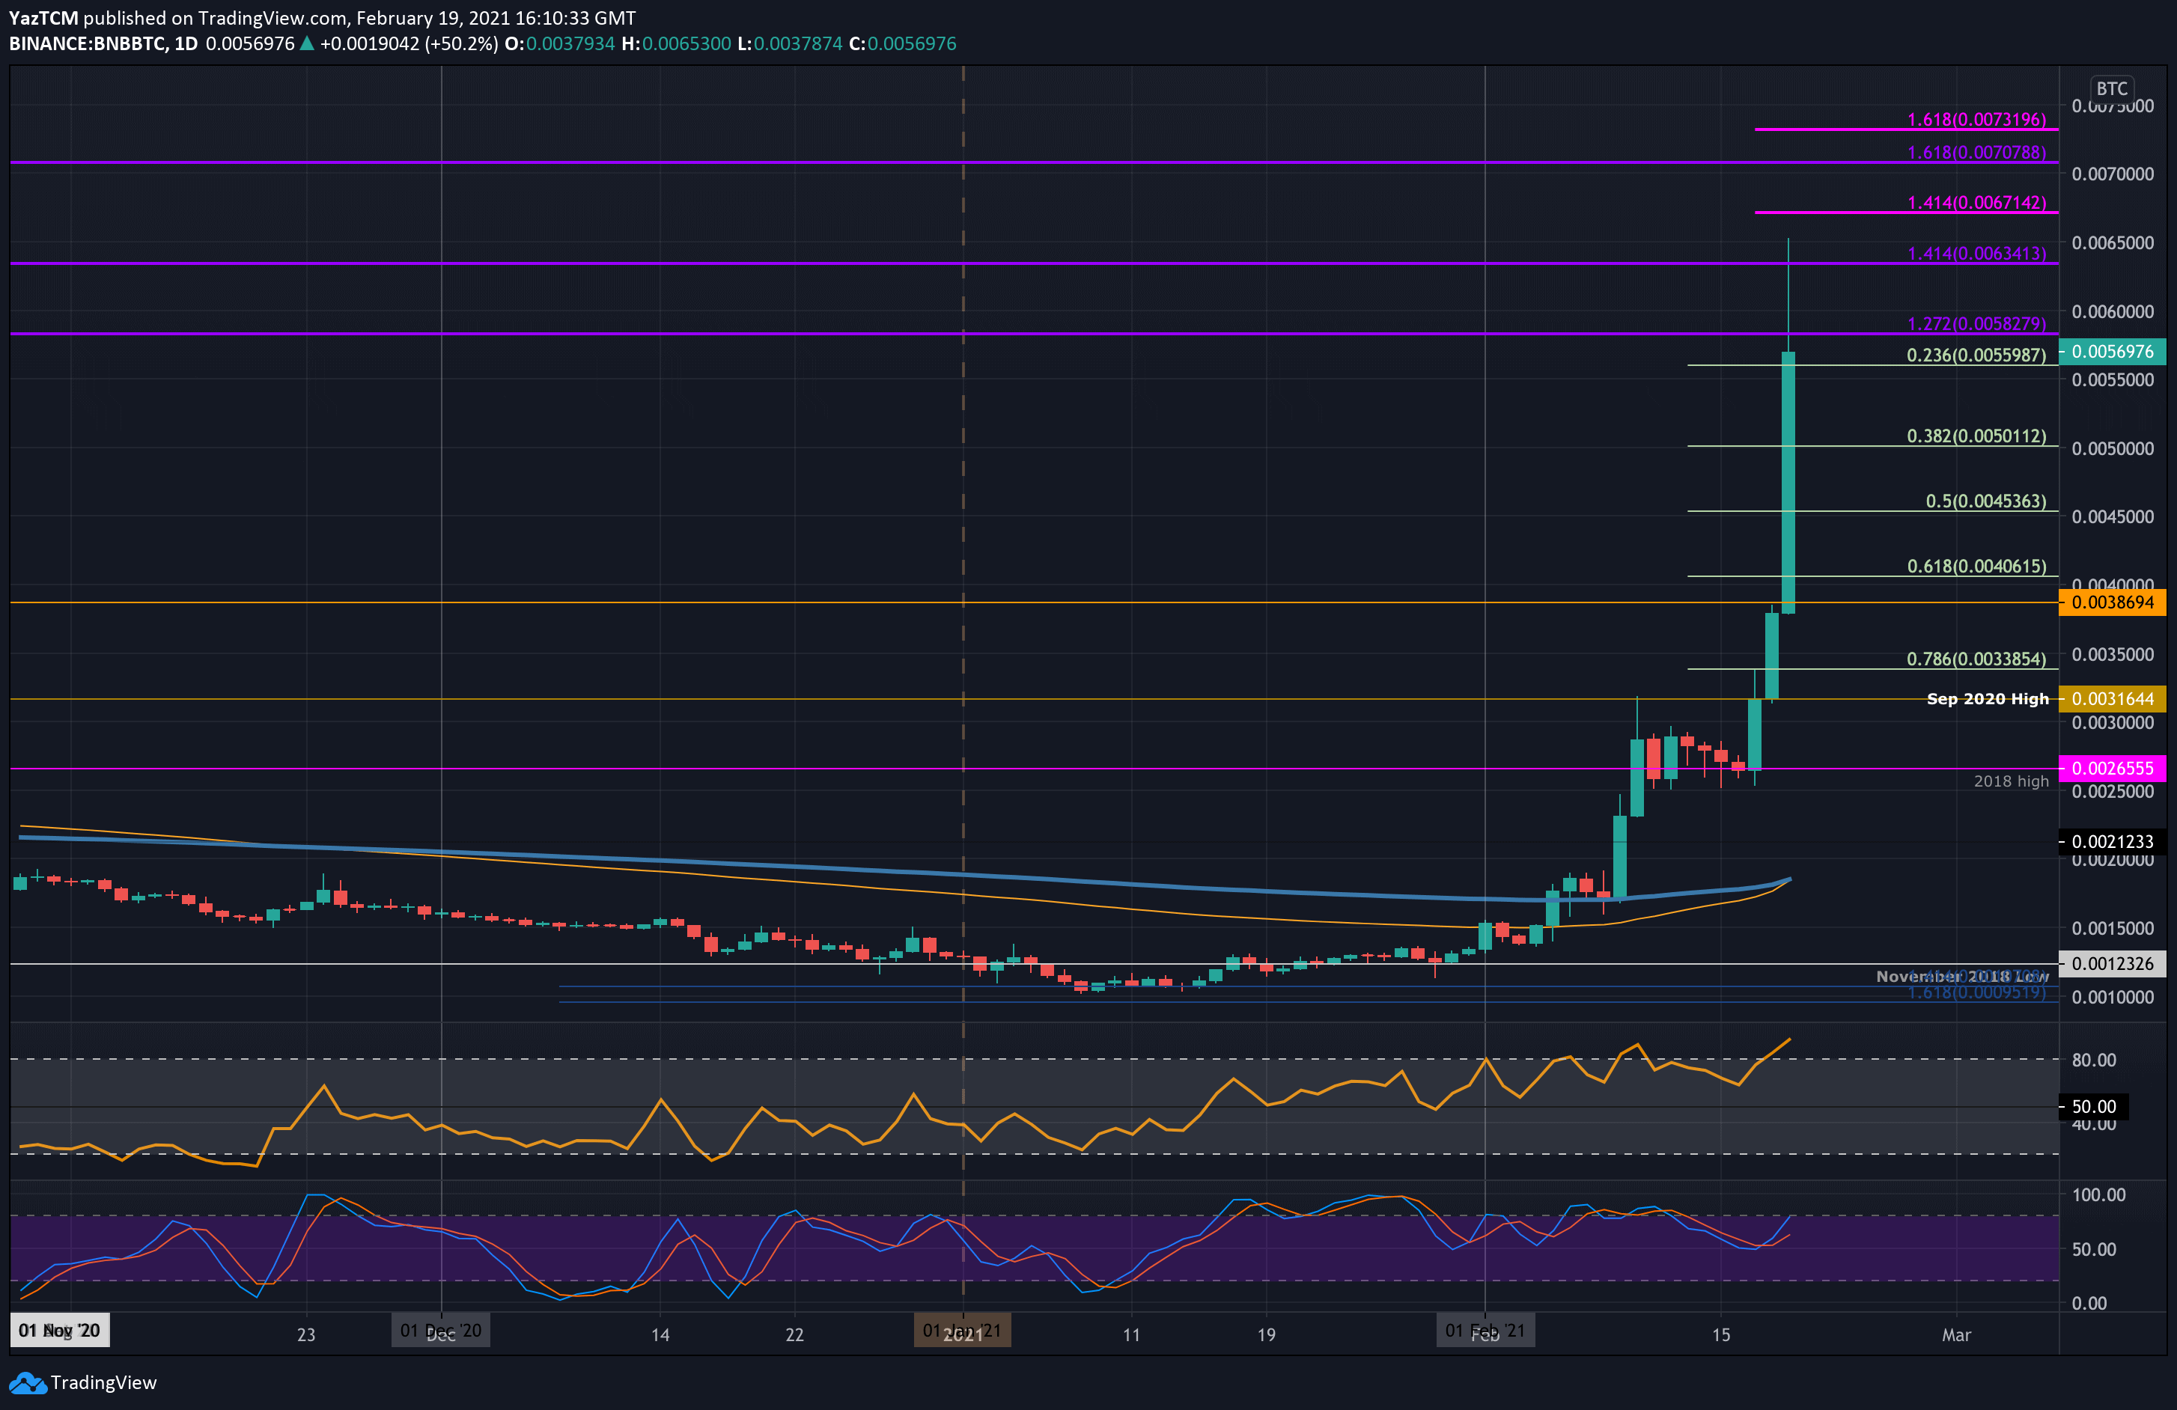The image size is (2177, 1410).
Task: Click the 2018 high text annotation
Action: point(2011,782)
